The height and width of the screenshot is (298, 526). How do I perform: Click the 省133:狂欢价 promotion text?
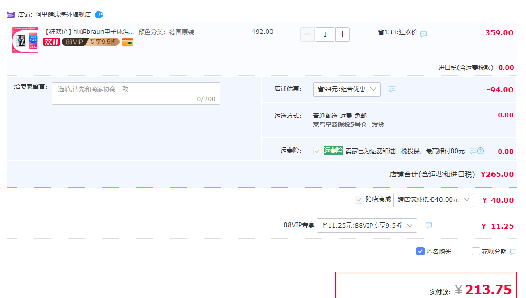[398, 32]
